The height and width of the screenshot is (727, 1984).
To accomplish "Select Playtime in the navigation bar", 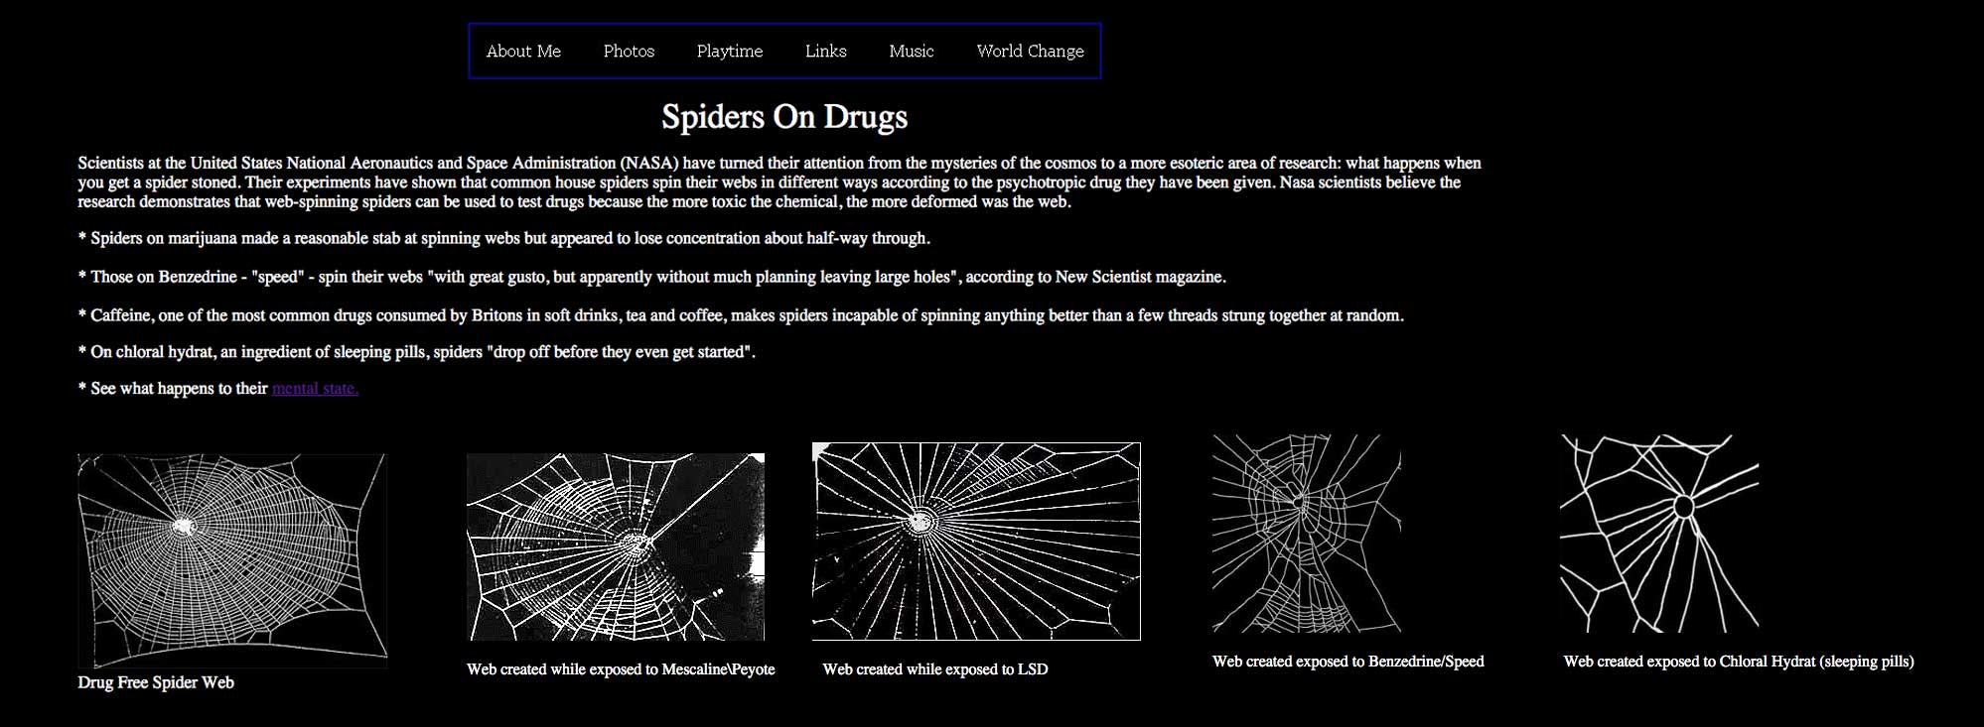I will click(x=730, y=52).
